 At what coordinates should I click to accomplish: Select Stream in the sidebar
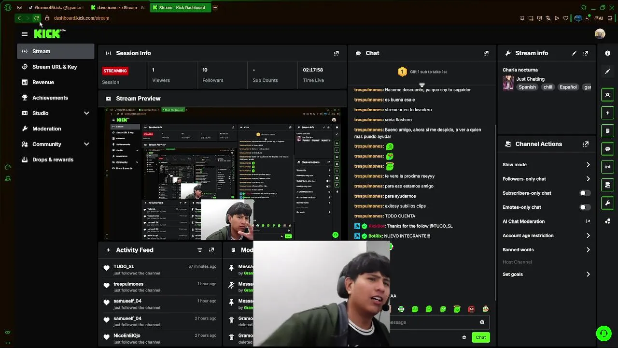(56, 51)
